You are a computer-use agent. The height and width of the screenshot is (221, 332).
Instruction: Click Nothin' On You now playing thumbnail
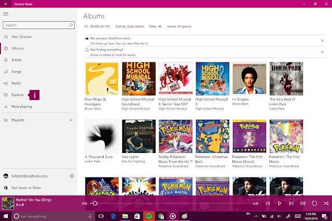pyautogui.click(x=8, y=203)
